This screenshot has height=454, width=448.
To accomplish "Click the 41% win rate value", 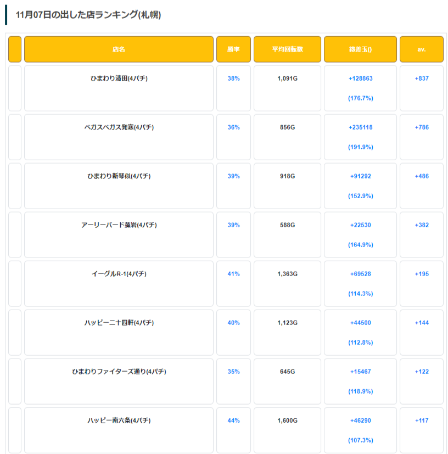I will coord(234,274).
